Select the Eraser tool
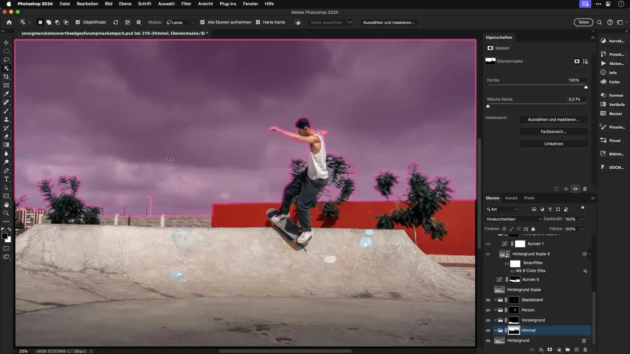The height and width of the screenshot is (354, 630). pos(6,136)
